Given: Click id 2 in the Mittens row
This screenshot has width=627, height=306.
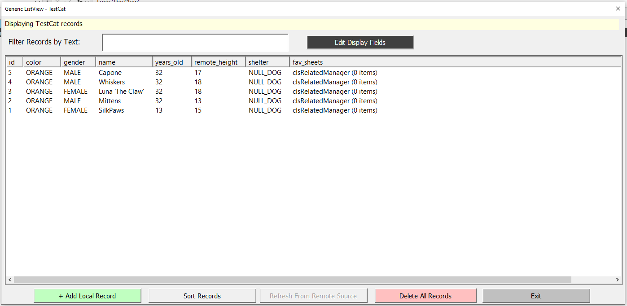Looking at the screenshot, I should (x=10, y=101).
